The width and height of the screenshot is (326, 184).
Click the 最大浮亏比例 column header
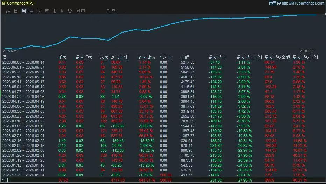(249, 57)
